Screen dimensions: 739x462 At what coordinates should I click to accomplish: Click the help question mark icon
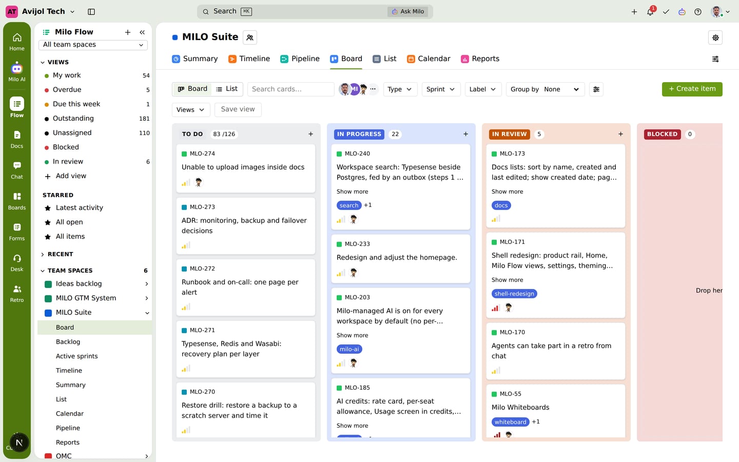click(698, 11)
